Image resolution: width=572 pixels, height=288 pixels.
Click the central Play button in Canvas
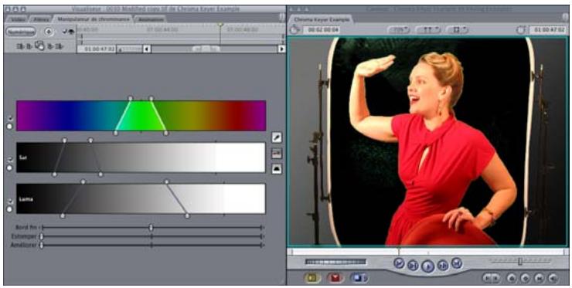428,266
